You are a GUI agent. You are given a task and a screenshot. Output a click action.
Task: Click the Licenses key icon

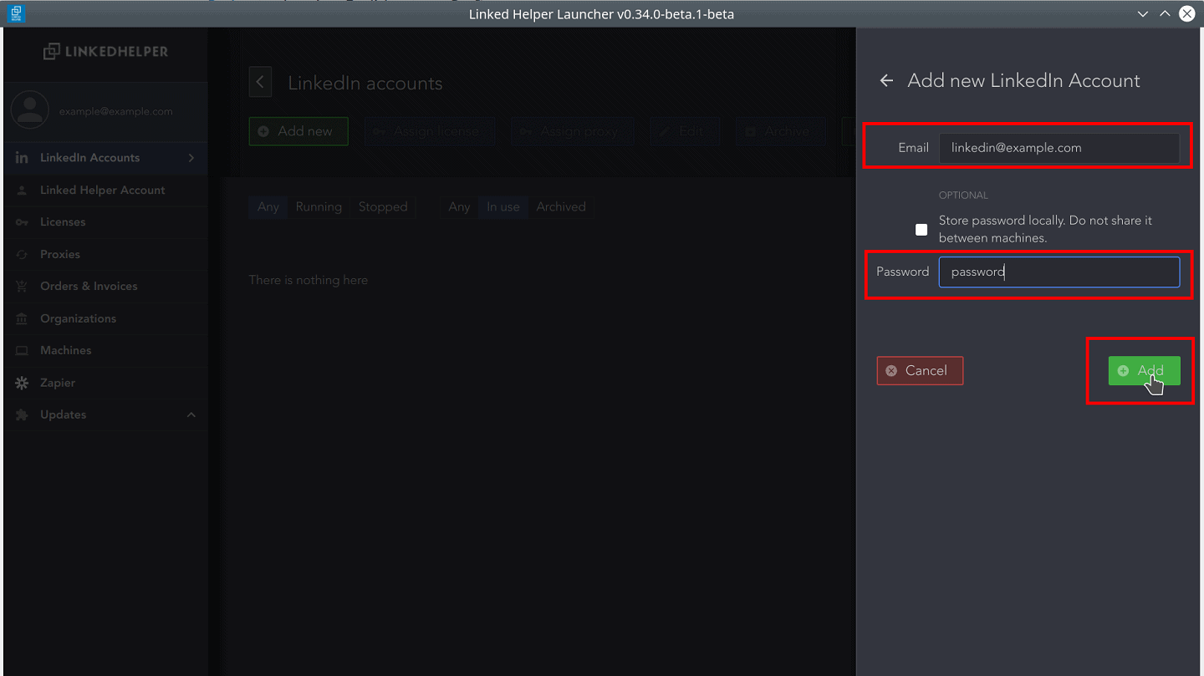point(22,222)
